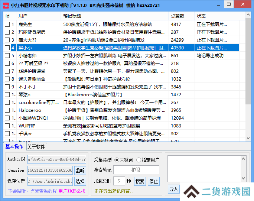Check the box for 迷失香榭丽舍 row
The width and height of the screenshot is (254, 201).
coord(7,79)
